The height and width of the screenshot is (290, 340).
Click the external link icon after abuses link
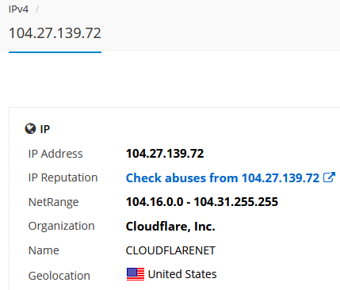pos(329,177)
